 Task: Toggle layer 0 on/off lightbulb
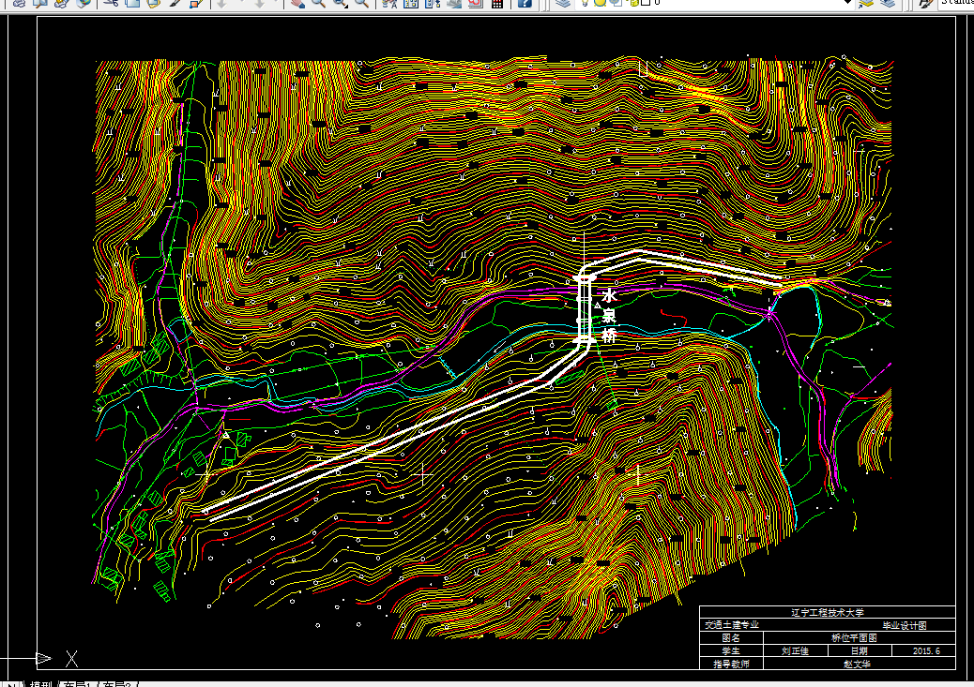pos(585,3)
